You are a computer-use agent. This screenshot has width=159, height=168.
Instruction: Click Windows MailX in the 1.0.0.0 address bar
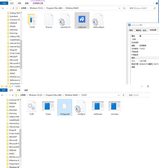[x=71, y=95]
